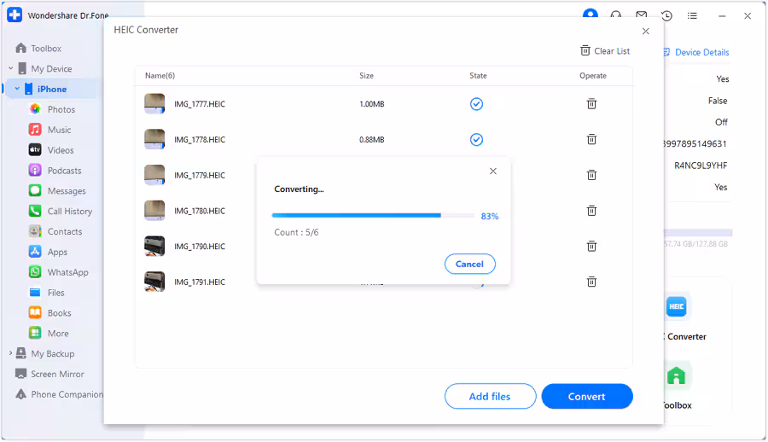Click the WhatsApp icon in sidebar
This screenshot has width=768, height=442.
click(x=35, y=272)
